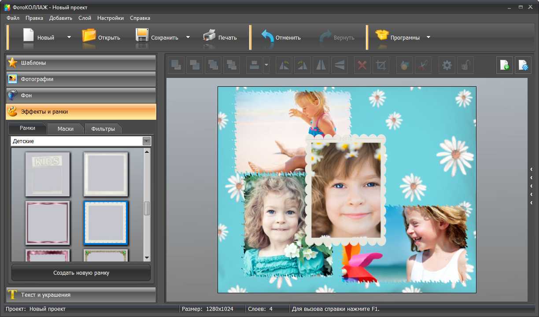Click the Отменить undo button

(x=281, y=37)
